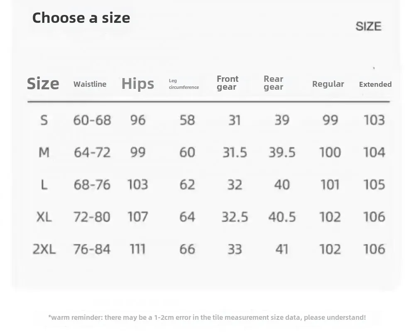
Task: Click the M size row label
Action: [x=44, y=152]
